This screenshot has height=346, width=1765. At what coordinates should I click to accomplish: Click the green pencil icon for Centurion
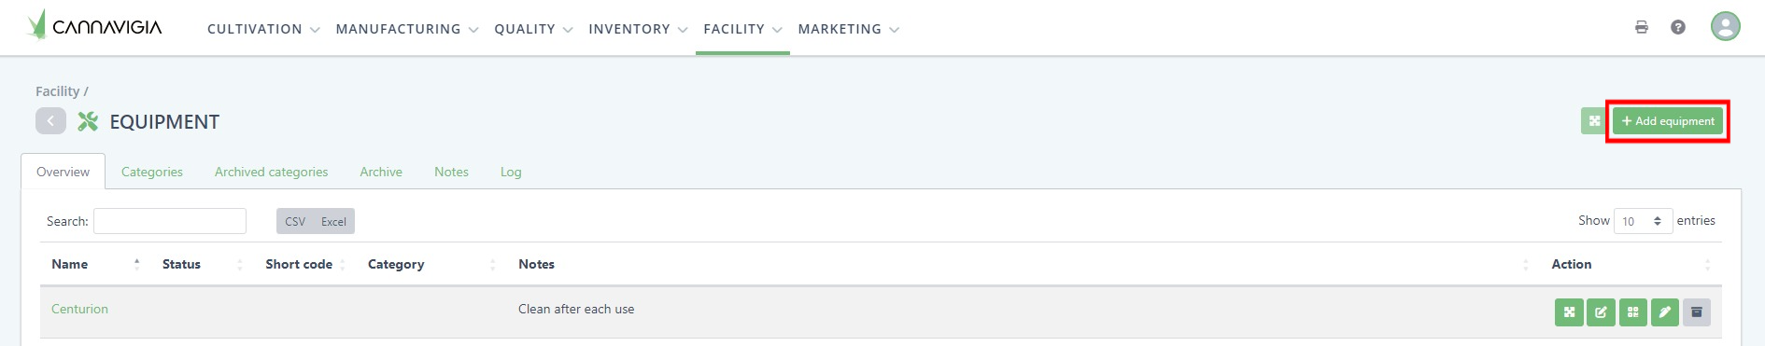(1664, 312)
